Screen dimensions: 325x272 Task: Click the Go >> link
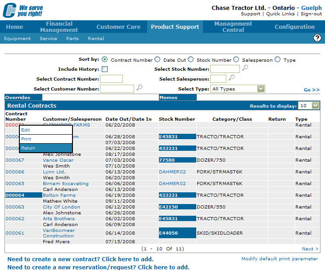(311, 90)
